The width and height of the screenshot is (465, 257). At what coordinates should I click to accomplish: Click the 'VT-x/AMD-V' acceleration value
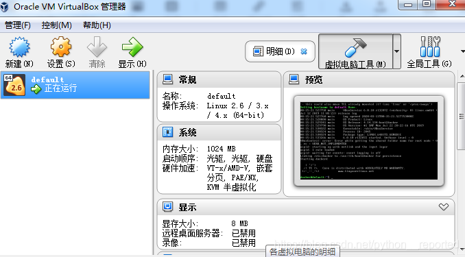tap(227, 168)
